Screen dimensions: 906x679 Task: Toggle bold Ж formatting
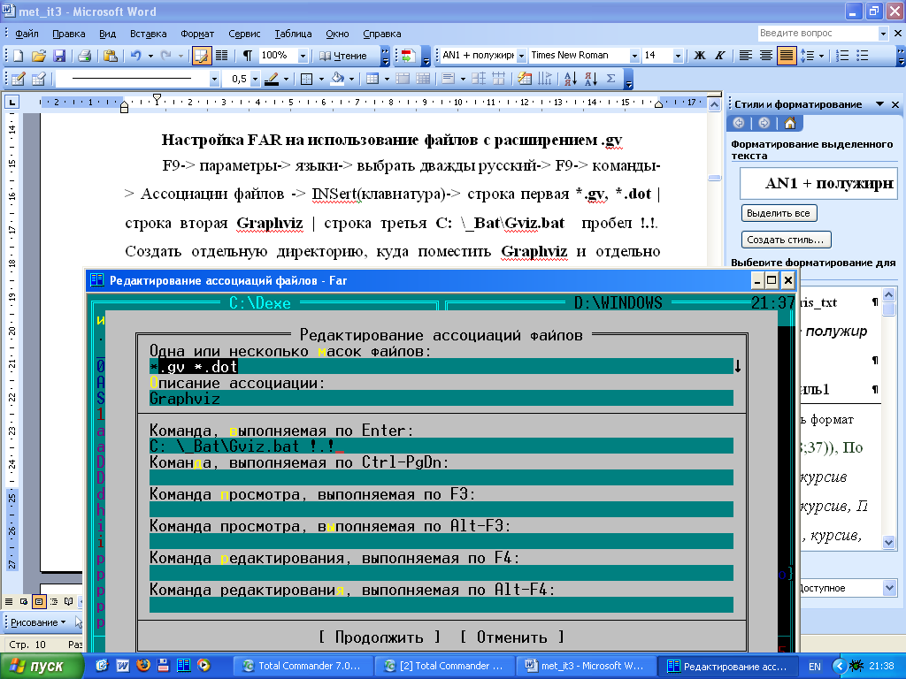[x=700, y=56]
